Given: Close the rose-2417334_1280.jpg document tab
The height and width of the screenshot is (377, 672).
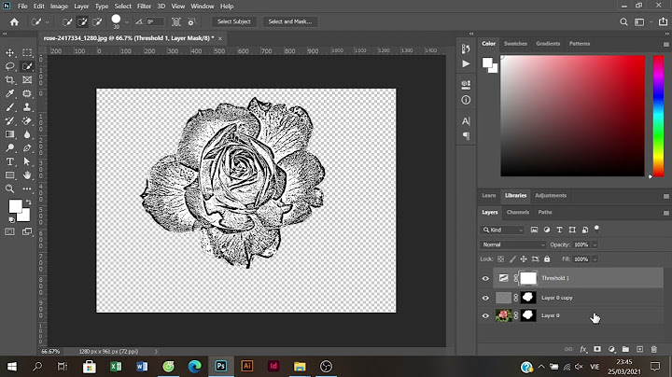Looking at the screenshot, I should point(220,38).
